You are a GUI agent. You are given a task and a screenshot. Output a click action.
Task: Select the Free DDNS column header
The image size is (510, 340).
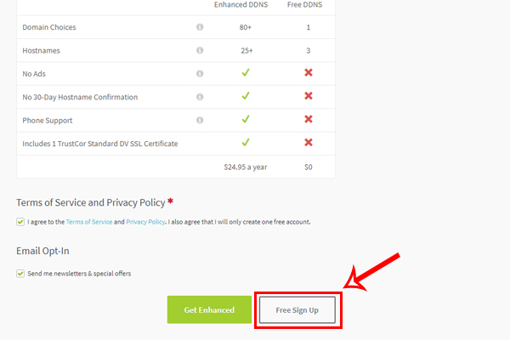(305, 4)
